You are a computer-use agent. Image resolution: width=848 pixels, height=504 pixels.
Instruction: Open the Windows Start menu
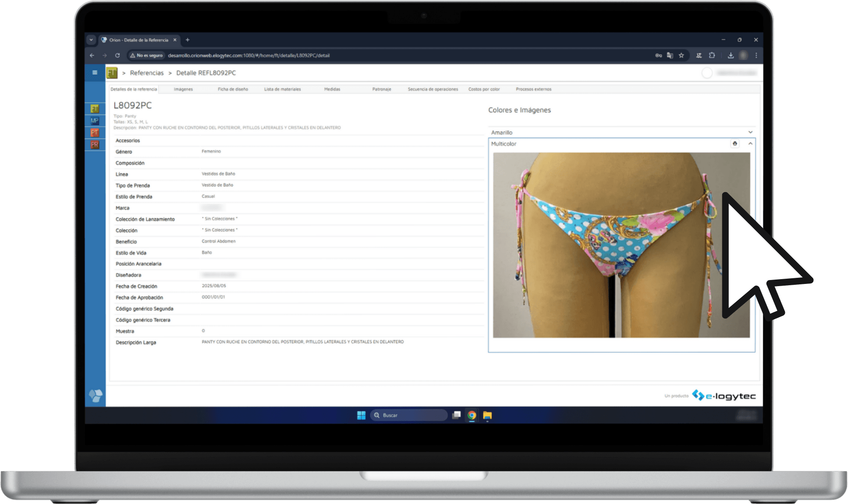[361, 415]
